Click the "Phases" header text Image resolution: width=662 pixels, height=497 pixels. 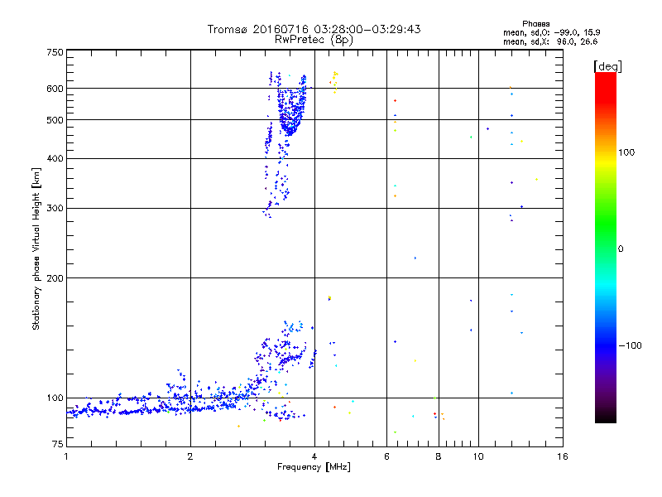coord(535,24)
